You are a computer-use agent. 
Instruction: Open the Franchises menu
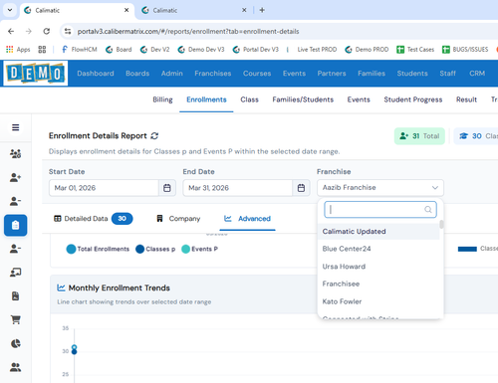point(213,74)
